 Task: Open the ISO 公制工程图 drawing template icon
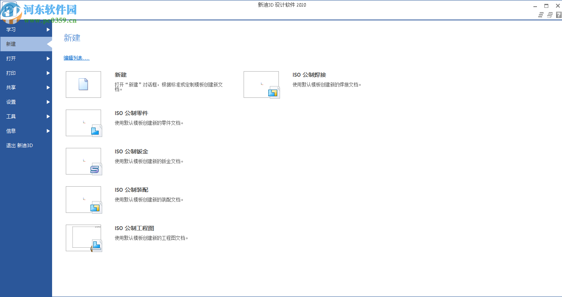pos(83,238)
